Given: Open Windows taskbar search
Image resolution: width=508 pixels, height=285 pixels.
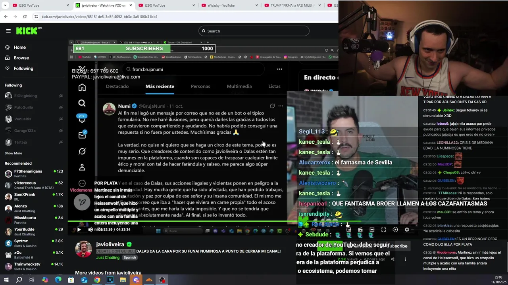Looking at the screenshot, I should click(19, 280).
